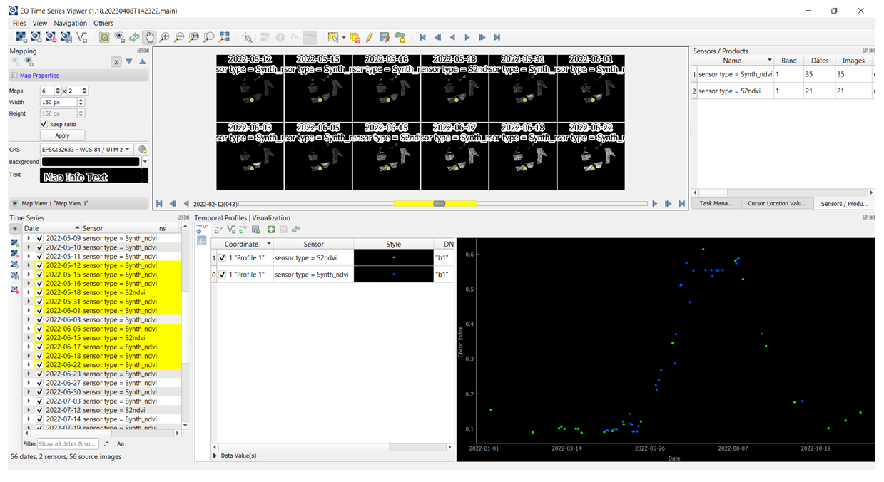Open the Refresh maps tool

pos(134,37)
